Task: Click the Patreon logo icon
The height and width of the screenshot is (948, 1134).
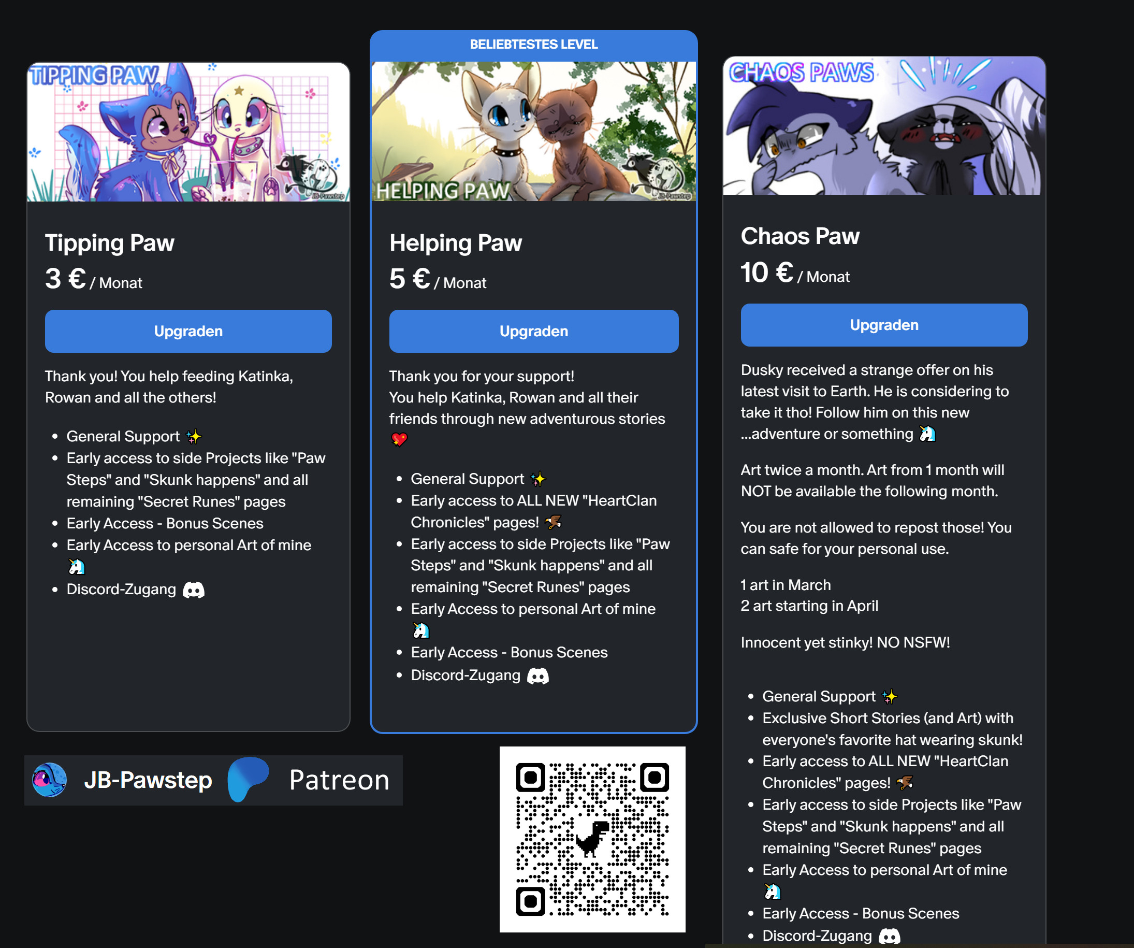Action: pos(248,779)
